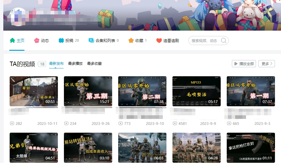
Task: Open the 易站转钱打法 video thumbnail
Action: click(88, 148)
